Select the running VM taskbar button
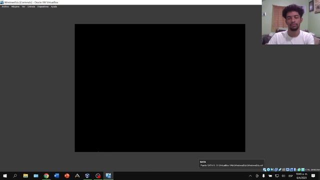This screenshot has height=180, width=320. (x=108, y=175)
